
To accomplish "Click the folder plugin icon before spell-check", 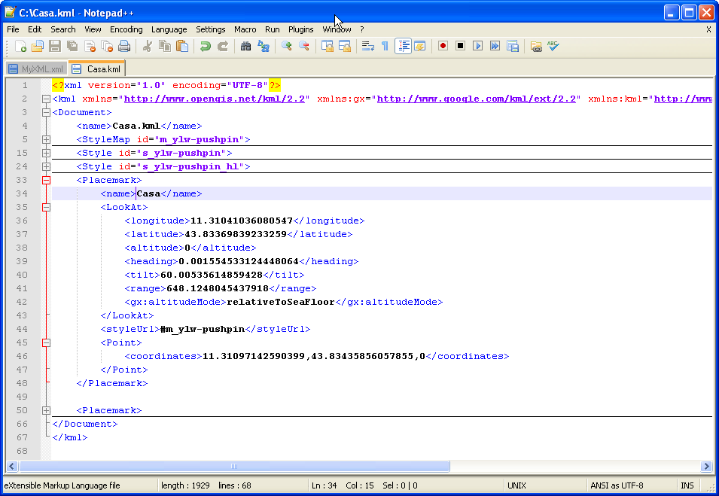I will tap(536, 46).
